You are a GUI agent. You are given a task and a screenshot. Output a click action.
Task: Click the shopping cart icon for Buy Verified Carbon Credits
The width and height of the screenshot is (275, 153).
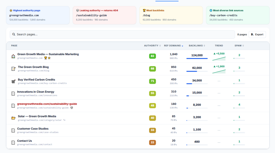13,81
